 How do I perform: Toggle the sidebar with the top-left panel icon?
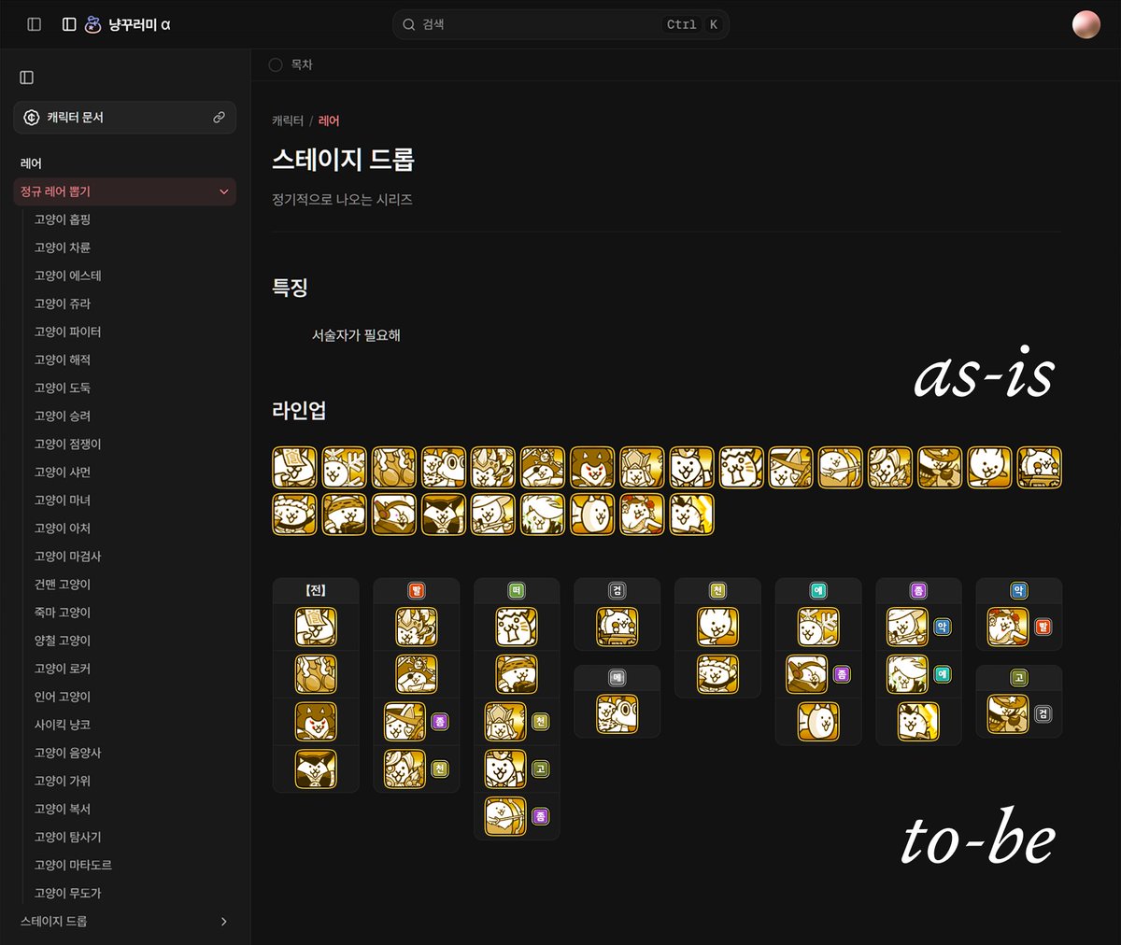35,24
